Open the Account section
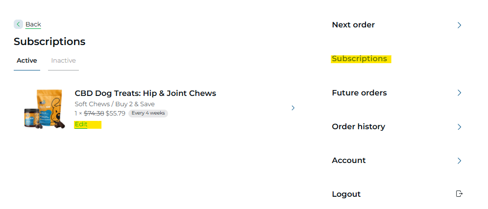Screen dimensions: 488x209 point(348,161)
